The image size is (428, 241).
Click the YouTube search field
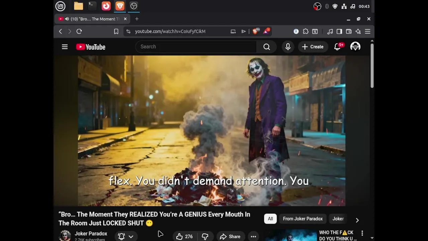pos(196,47)
